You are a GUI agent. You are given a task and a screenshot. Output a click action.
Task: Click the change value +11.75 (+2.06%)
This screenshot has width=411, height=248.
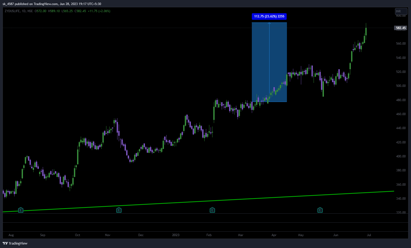(99, 11)
